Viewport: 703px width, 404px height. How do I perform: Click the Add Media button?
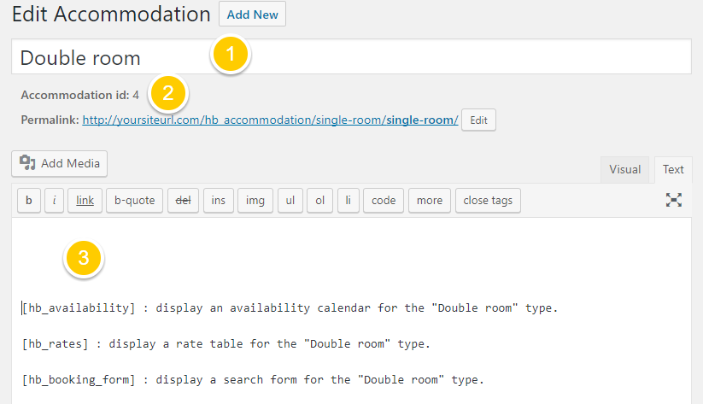pyautogui.click(x=60, y=163)
